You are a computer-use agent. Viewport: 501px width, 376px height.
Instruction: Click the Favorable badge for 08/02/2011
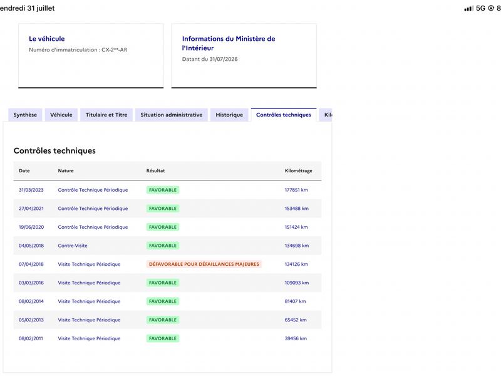pos(163,338)
